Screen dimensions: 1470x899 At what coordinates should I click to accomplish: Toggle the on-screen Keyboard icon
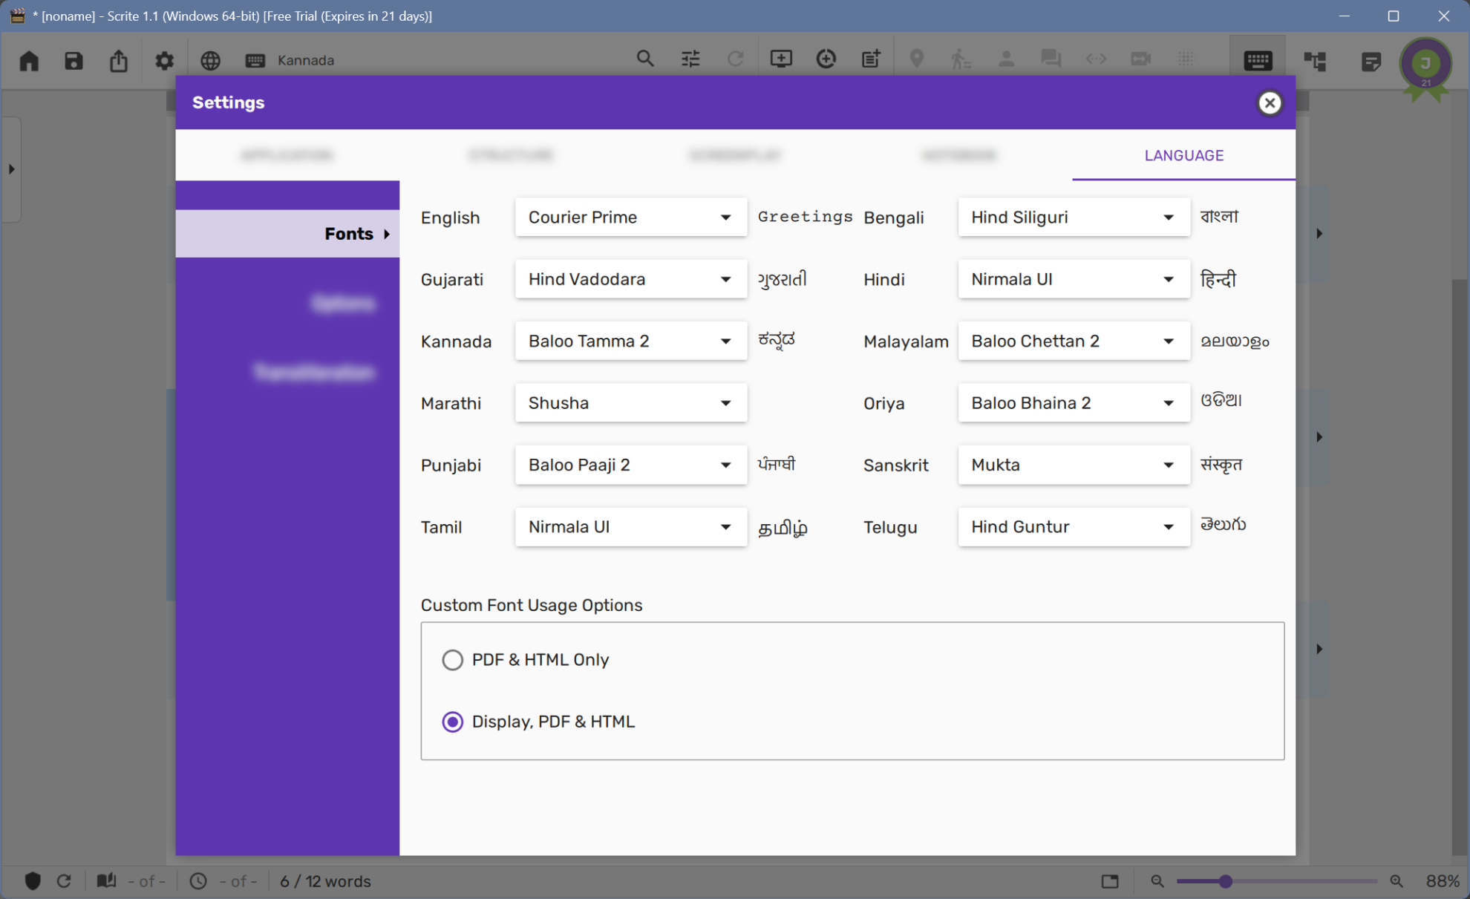click(1258, 59)
